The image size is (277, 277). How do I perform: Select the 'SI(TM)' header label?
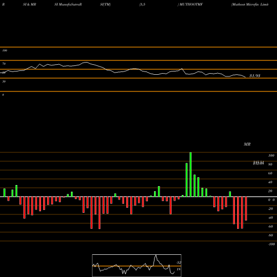point(105,4)
